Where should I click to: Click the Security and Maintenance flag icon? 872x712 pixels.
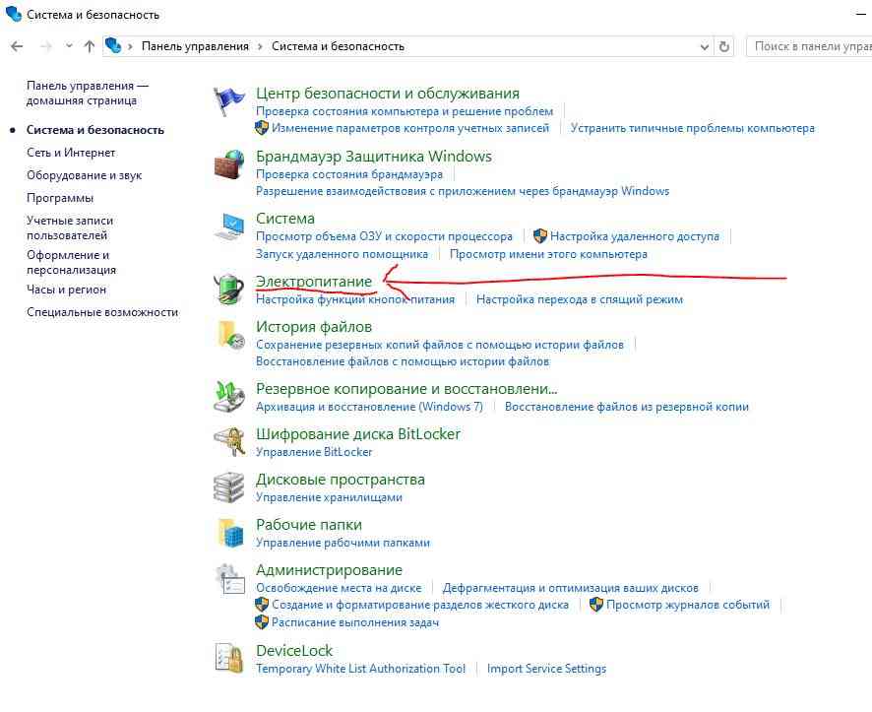tap(229, 101)
